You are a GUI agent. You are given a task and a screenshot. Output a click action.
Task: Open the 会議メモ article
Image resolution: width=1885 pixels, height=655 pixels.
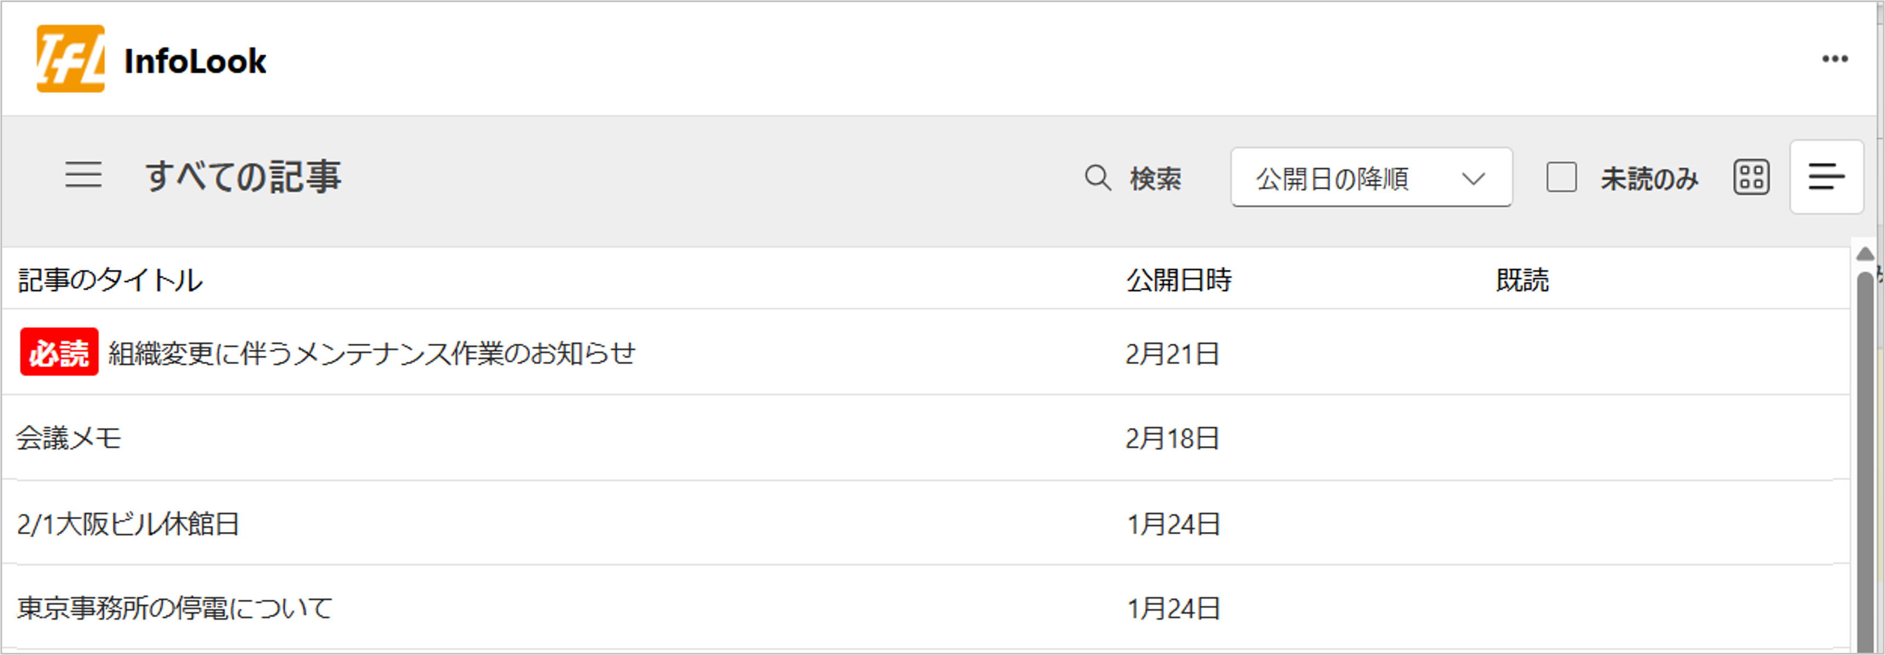[69, 438]
